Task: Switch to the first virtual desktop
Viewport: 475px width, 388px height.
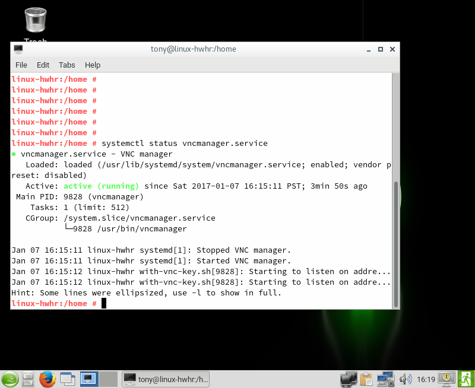Action: coord(89,379)
